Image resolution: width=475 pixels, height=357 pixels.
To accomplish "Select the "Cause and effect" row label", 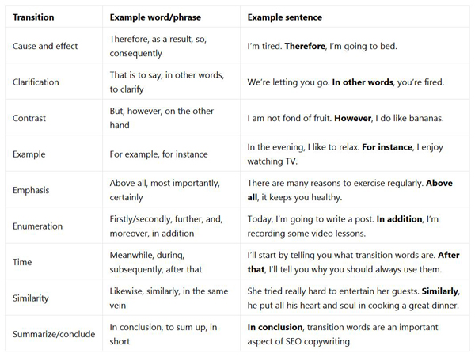I will click(x=45, y=46).
